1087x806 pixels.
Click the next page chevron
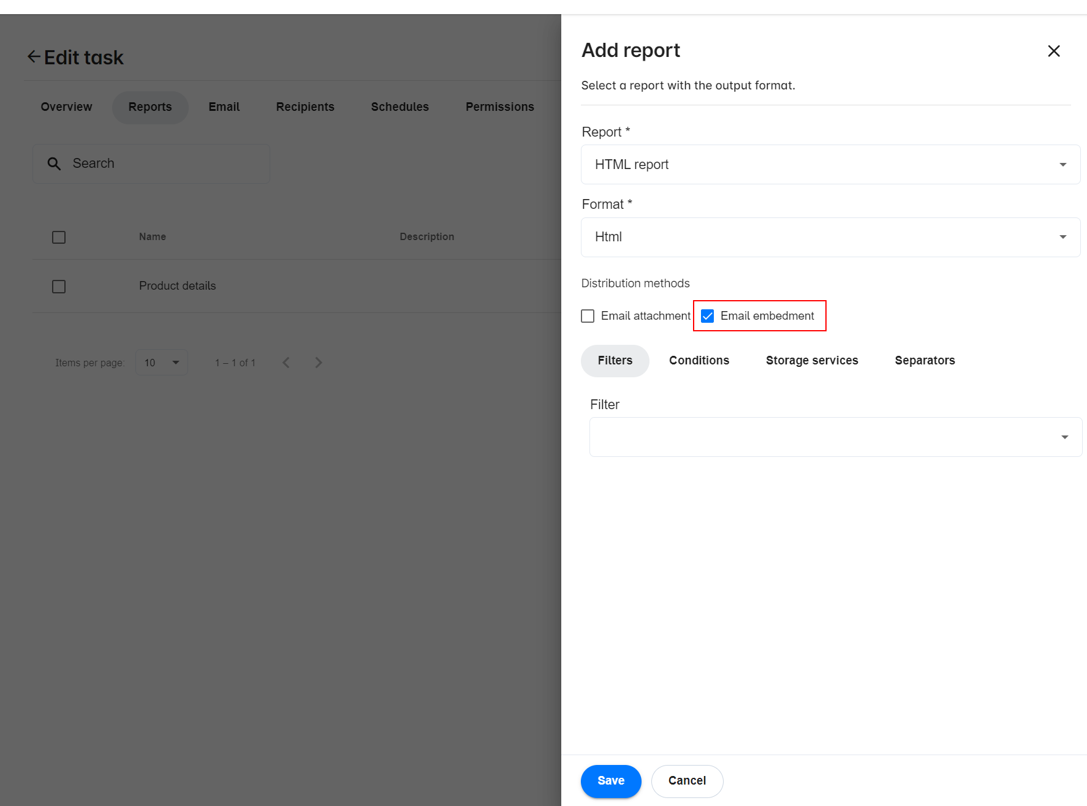click(319, 362)
